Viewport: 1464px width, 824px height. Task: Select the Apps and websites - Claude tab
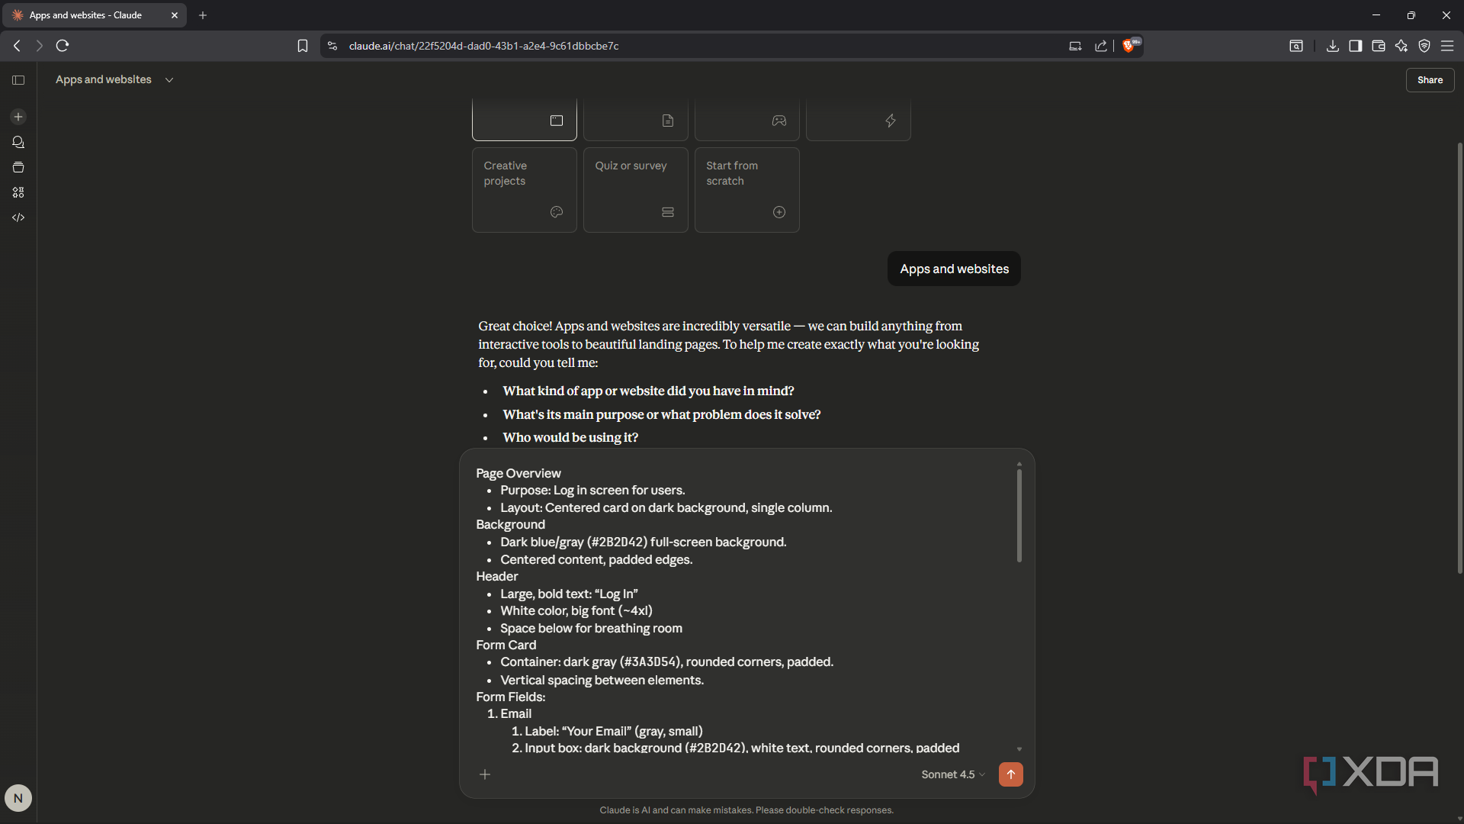[x=95, y=15]
